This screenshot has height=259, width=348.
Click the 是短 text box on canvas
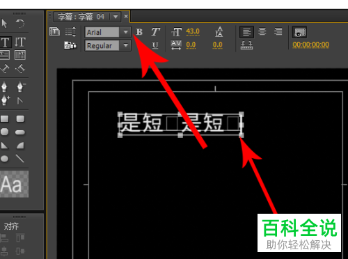pyautogui.click(x=180, y=124)
